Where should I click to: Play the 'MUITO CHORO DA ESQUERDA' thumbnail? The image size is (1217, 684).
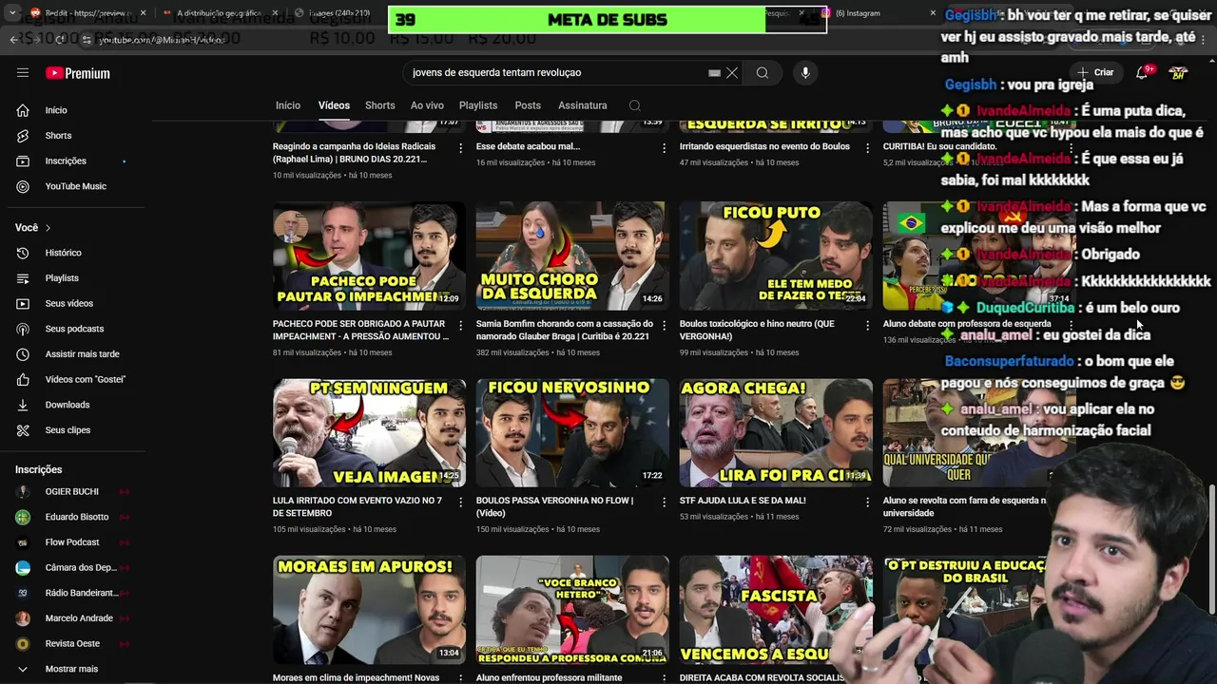pyautogui.click(x=572, y=256)
